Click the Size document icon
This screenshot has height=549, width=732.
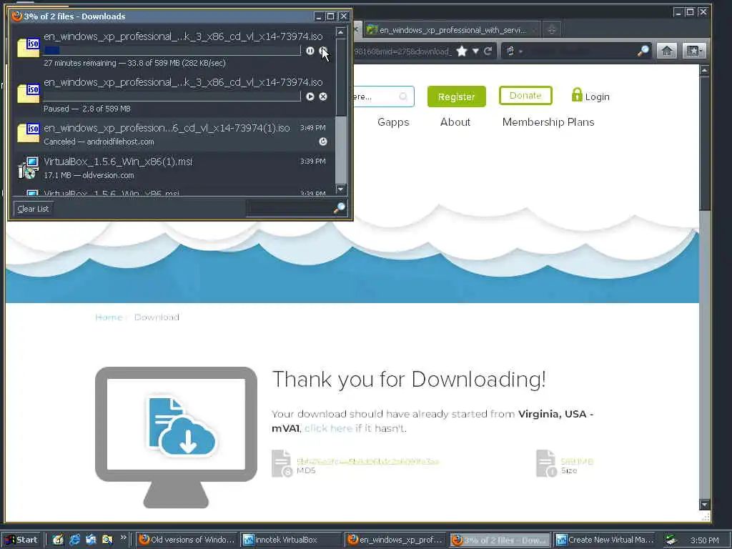coord(547,463)
